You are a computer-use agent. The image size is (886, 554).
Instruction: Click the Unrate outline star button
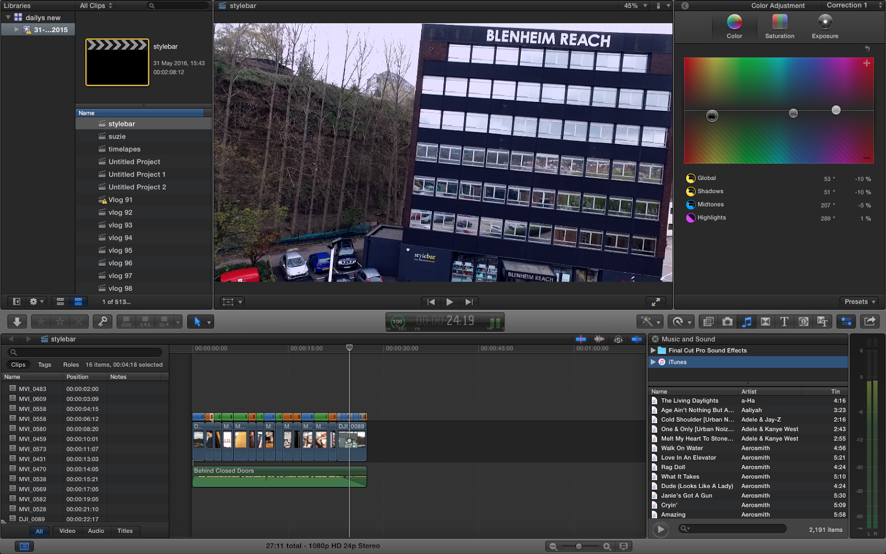click(60, 322)
